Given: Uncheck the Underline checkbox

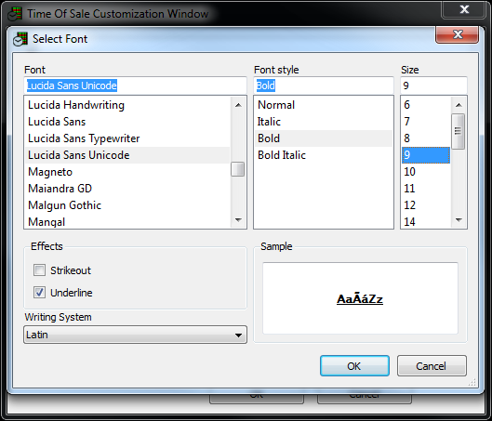Looking at the screenshot, I should 40,292.
